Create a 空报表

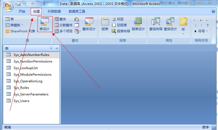(x=119, y=25)
